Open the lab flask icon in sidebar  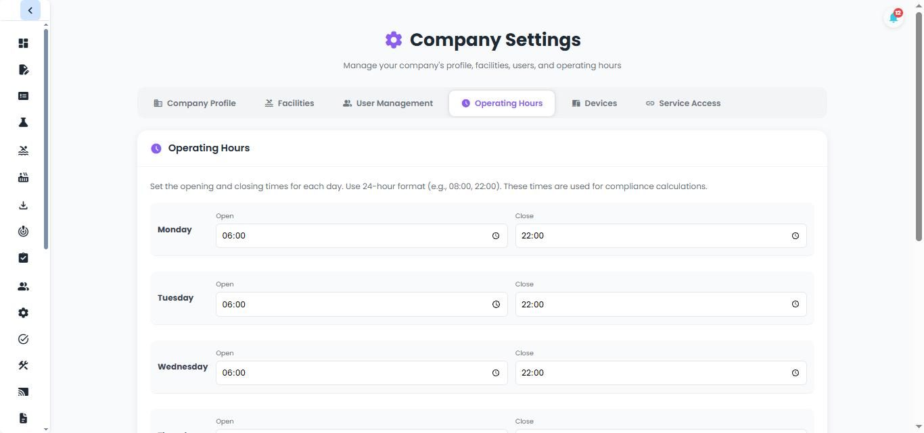[x=23, y=122]
